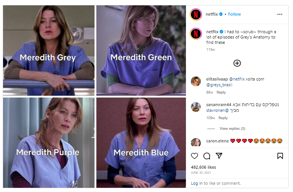The image size is (293, 192).
Task: Follow the netflix account
Action: pos(234,14)
